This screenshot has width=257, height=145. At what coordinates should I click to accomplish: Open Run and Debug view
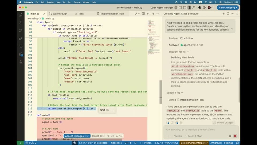pyautogui.click(x=21, y=38)
